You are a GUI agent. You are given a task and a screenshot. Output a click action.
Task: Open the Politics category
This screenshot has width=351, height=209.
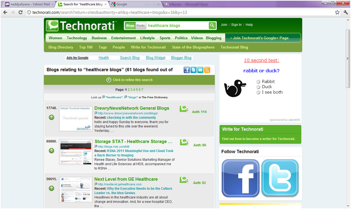click(181, 38)
